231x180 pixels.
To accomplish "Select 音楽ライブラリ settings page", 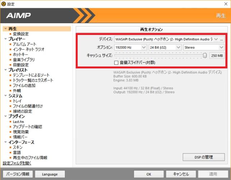I will [x=24, y=59].
